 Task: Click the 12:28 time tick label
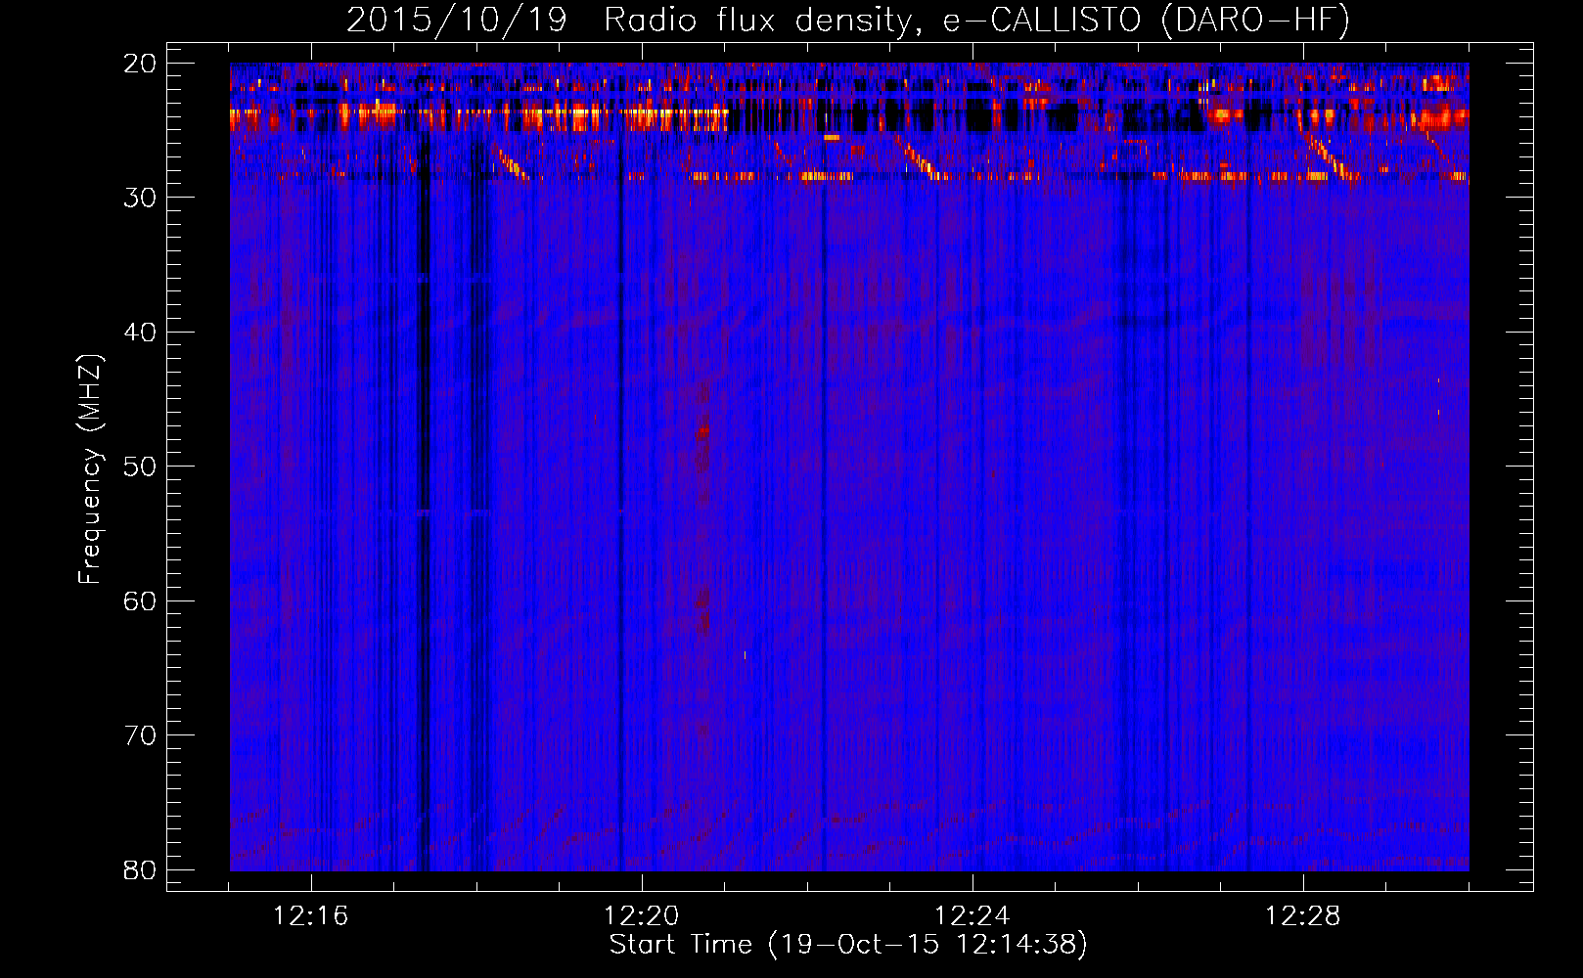click(x=1303, y=916)
